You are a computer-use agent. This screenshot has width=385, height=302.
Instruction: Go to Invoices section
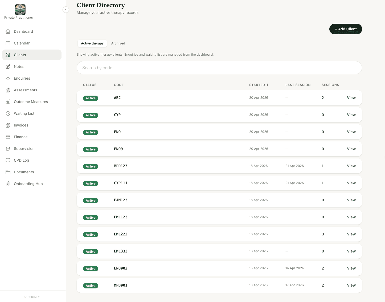32,125
